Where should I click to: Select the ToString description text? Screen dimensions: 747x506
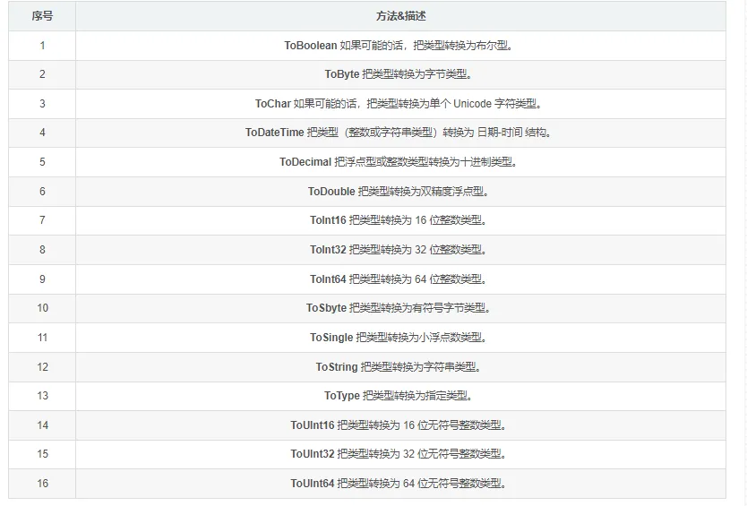pyautogui.click(x=399, y=367)
